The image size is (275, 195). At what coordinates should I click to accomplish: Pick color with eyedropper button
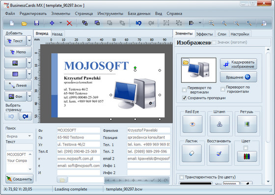[247, 183]
